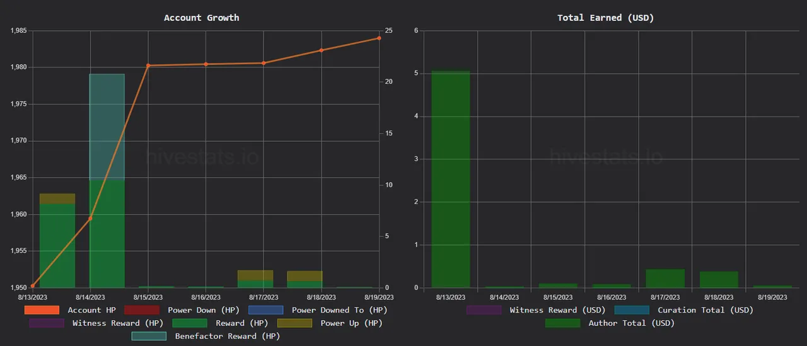Click the Total Earned (USD) chart title
807x346 pixels.
(x=606, y=18)
